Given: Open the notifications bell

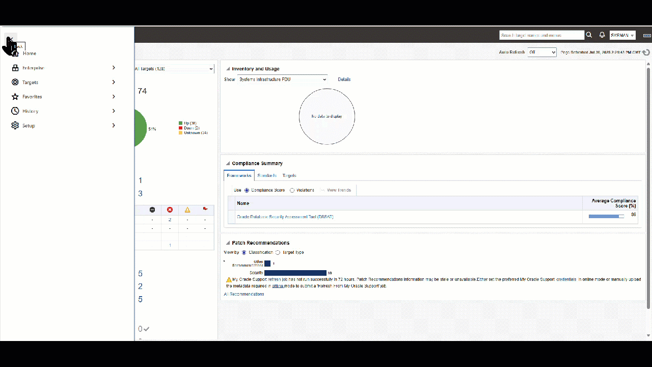Looking at the screenshot, I should point(602,35).
